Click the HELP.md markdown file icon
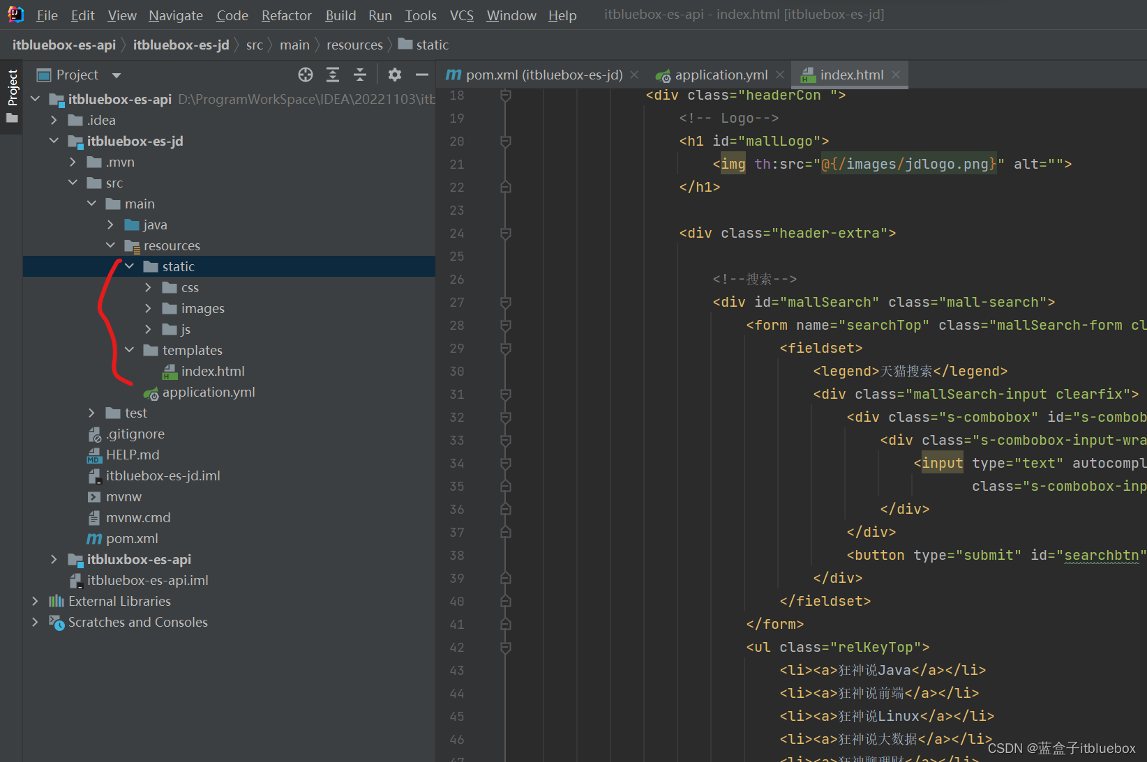This screenshot has height=762, width=1147. coord(94,455)
